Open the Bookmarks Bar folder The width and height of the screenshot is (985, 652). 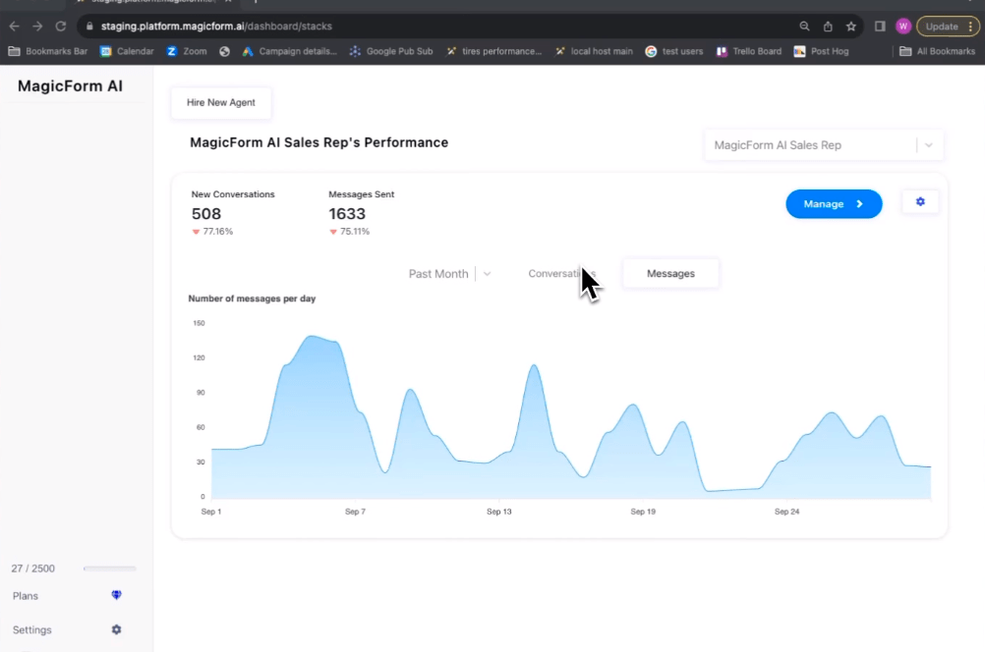(x=48, y=51)
